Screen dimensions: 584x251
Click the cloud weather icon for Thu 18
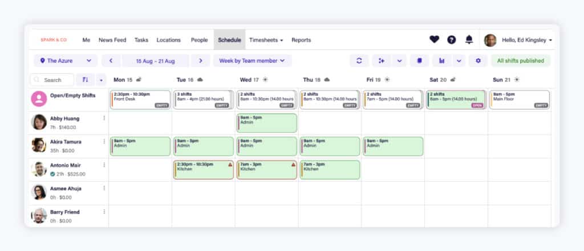coord(327,80)
